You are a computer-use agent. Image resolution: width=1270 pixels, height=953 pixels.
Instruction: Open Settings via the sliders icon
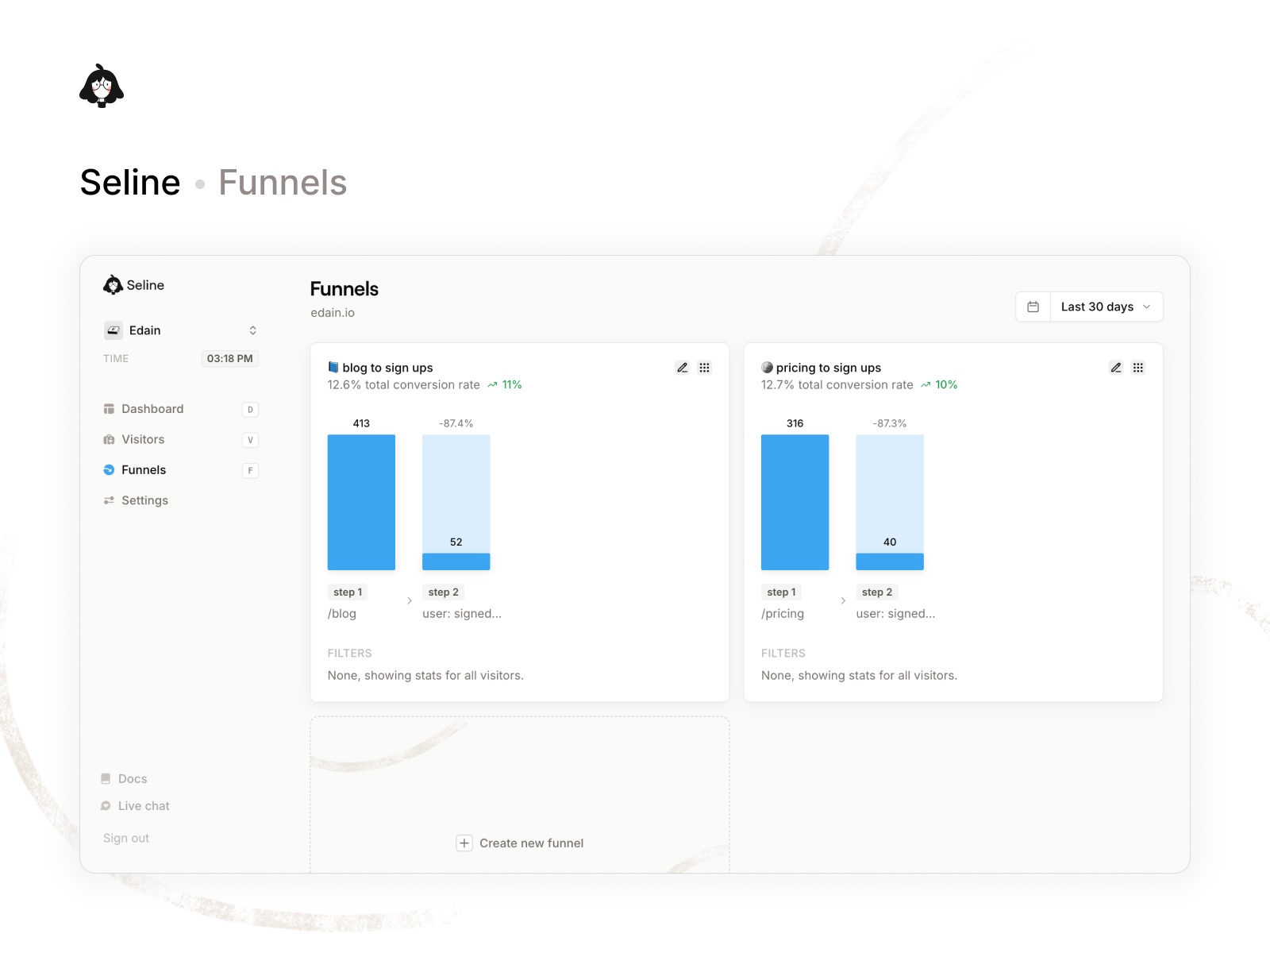point(109,500)
